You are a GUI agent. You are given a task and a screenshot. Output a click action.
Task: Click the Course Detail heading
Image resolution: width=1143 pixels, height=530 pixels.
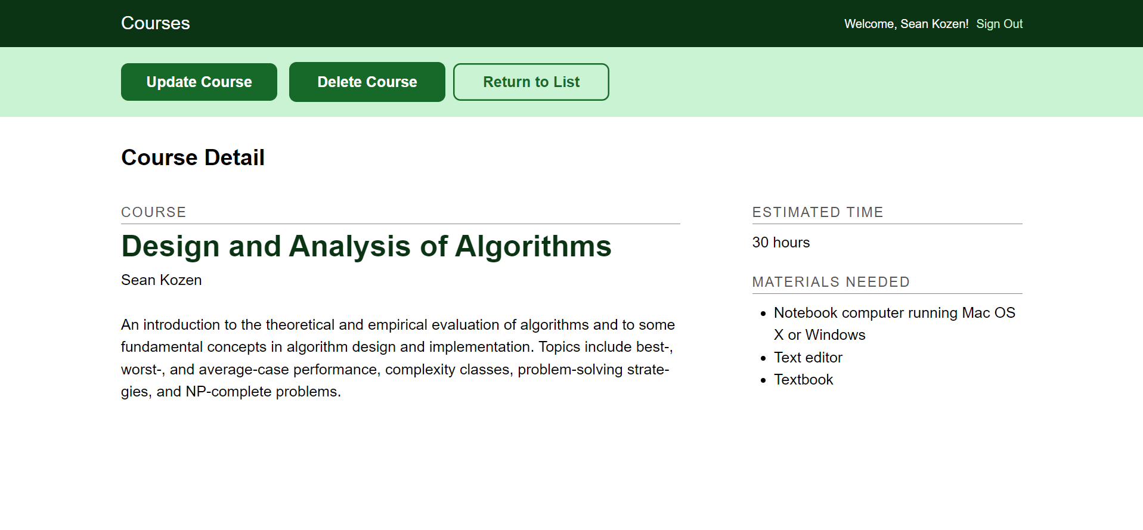point(193,157)
